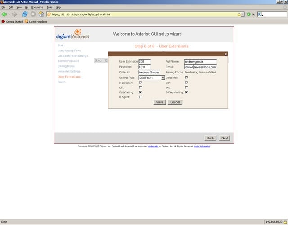Select the Start wizard step
Image resolution: width=288 pixels, height=225 pixels.
click(x=61, y=46)
